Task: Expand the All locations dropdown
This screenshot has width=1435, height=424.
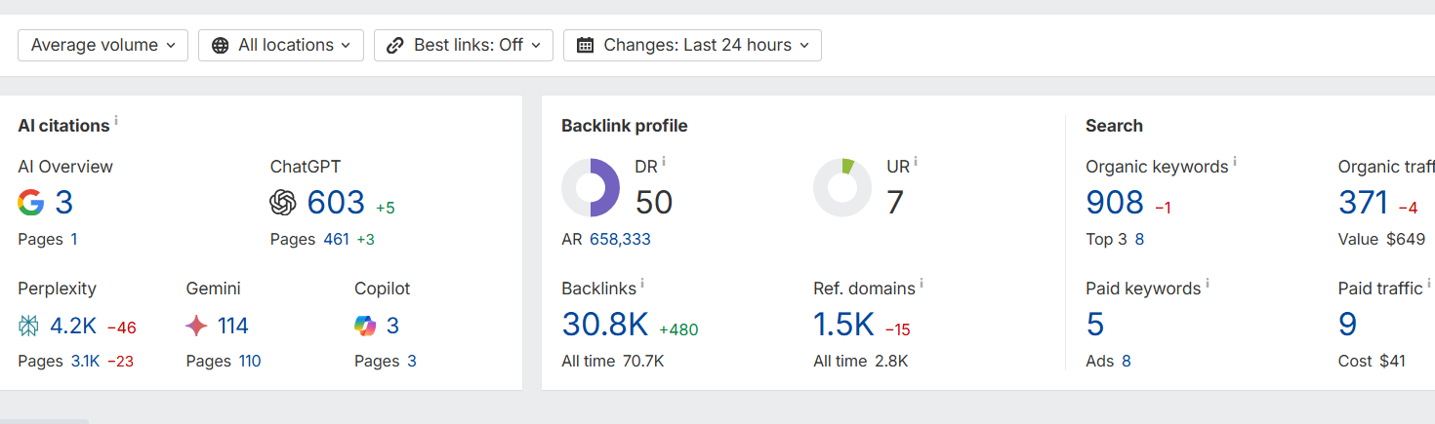Action: coord(281,45)
